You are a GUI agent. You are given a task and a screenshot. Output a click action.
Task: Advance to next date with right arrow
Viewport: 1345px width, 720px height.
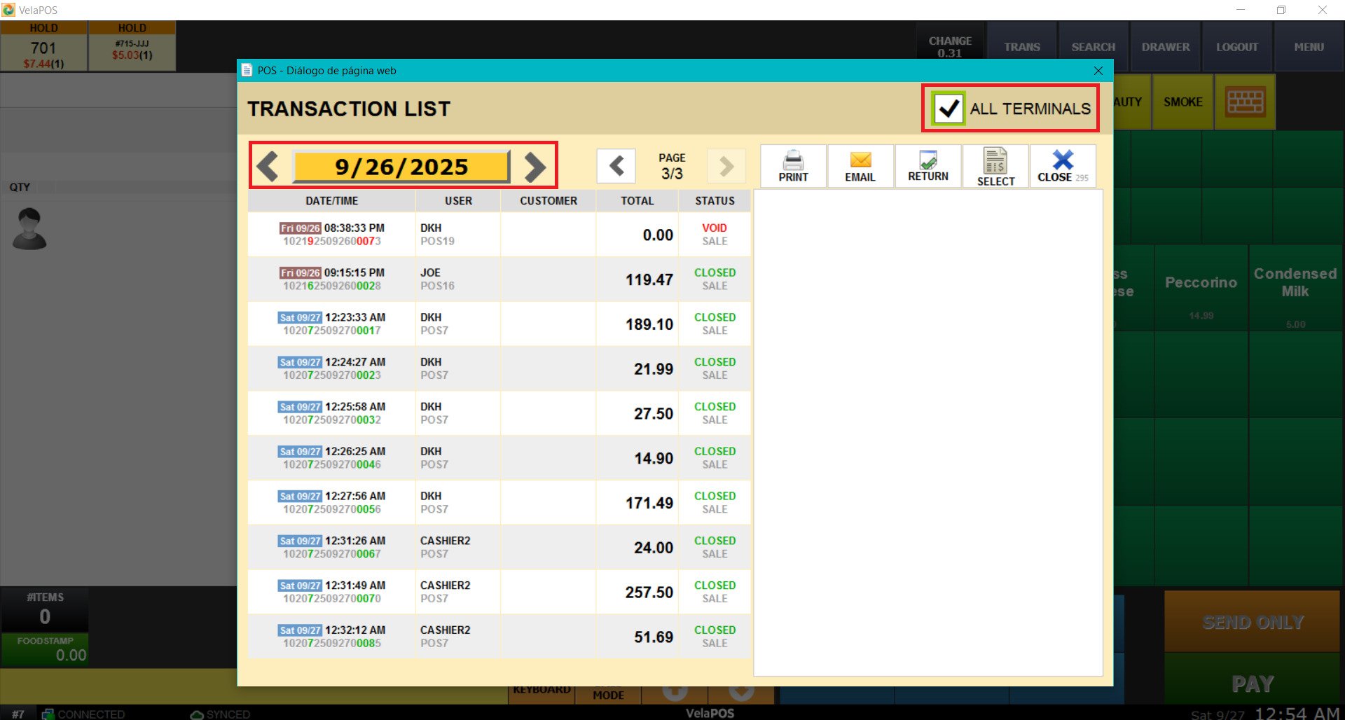534,167
